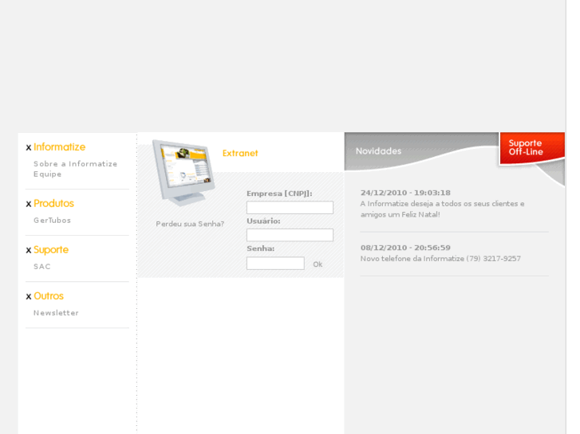Click the x icon beside Informatize
Image resolution: width=580 pixels, height=434 pixels.
(29, 148)
